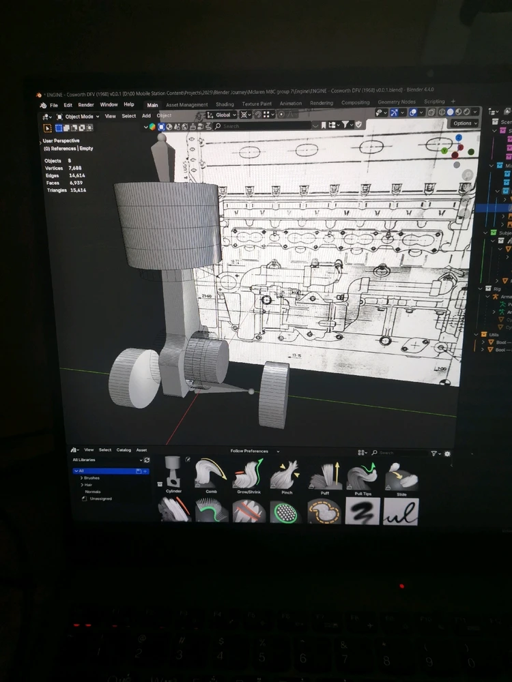Open the Render menu
This screenshot has width=512, height=682.
tap(86, 105)
